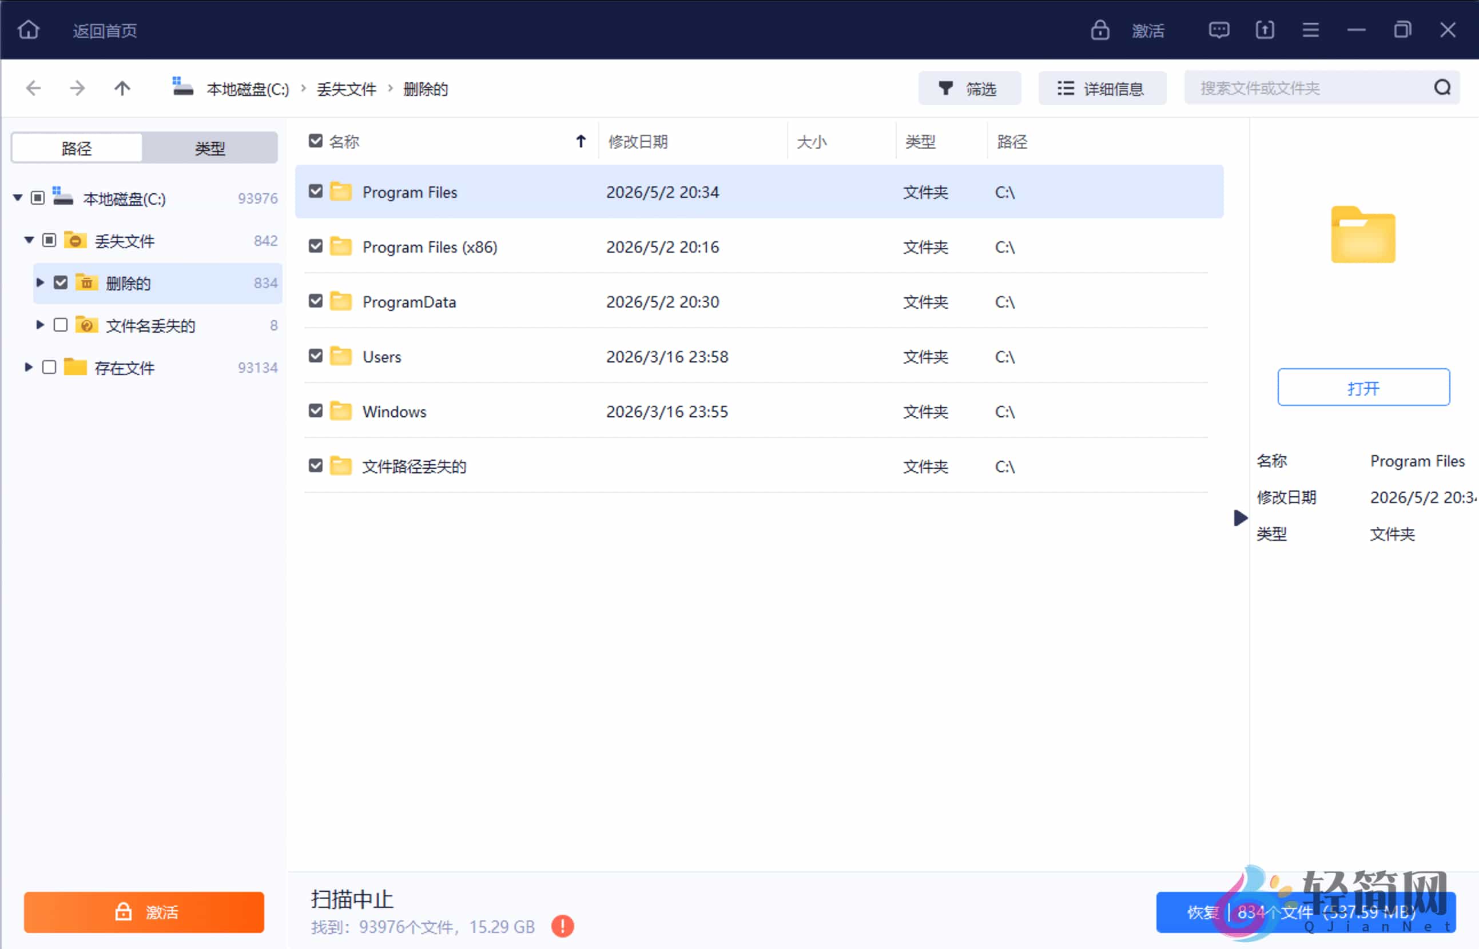Click the home icon in title bar
The width and height of the screenshot is (1479, 949).
pos(29,30)
